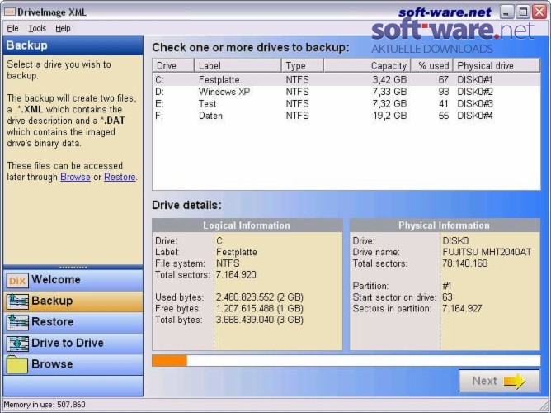This screenshot has height=413, width=551.
Task: Select drive E: row
Action: 346,104
